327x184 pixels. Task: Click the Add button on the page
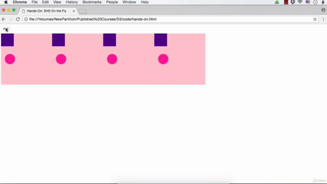pyautogui.click(x=6, y=29)
